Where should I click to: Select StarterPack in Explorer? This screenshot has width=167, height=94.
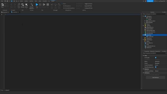pyautogui.click(x=149, y=38)
